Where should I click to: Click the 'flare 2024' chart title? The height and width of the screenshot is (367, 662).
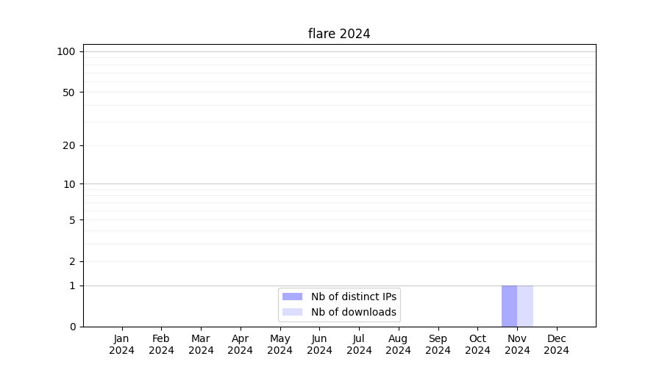[339, 34]
